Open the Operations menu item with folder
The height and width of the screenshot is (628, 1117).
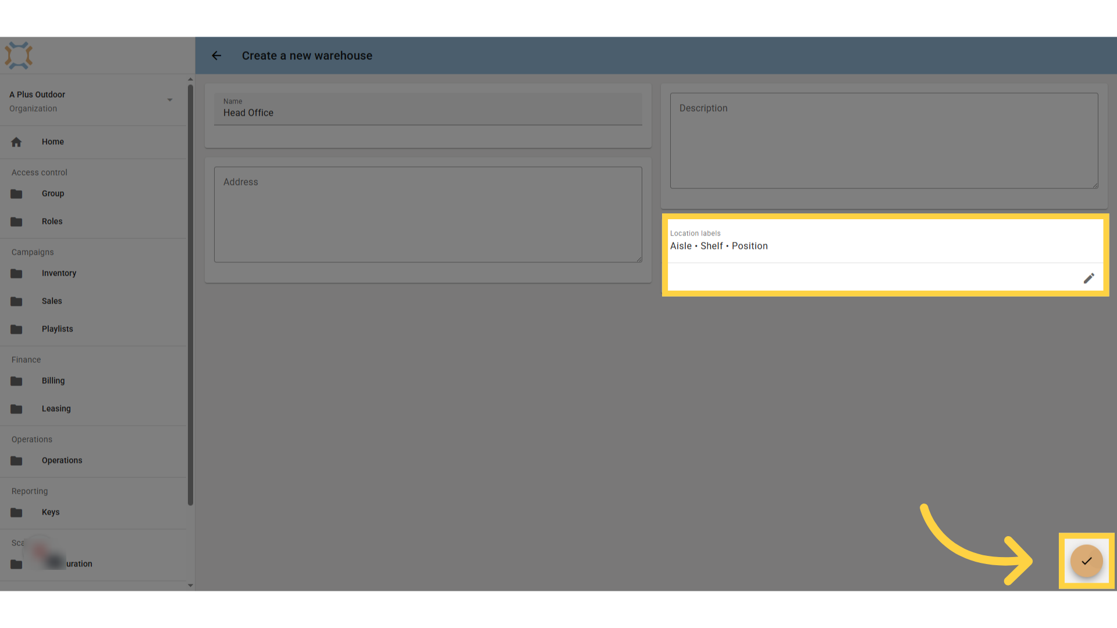point(93,461)
